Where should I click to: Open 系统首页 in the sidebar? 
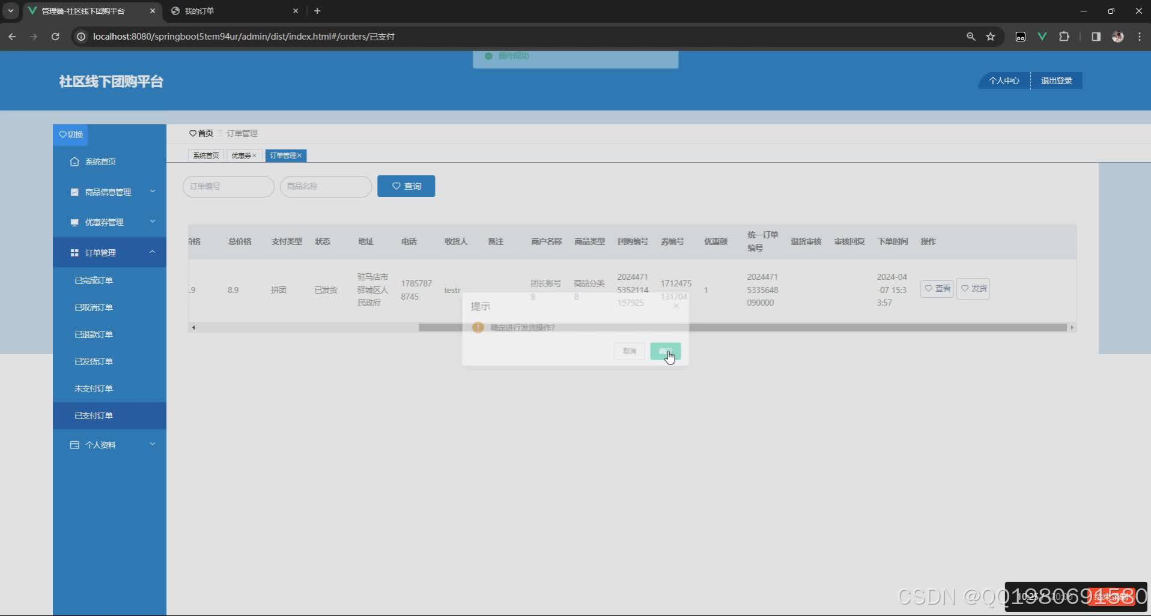tap(109, 162)
